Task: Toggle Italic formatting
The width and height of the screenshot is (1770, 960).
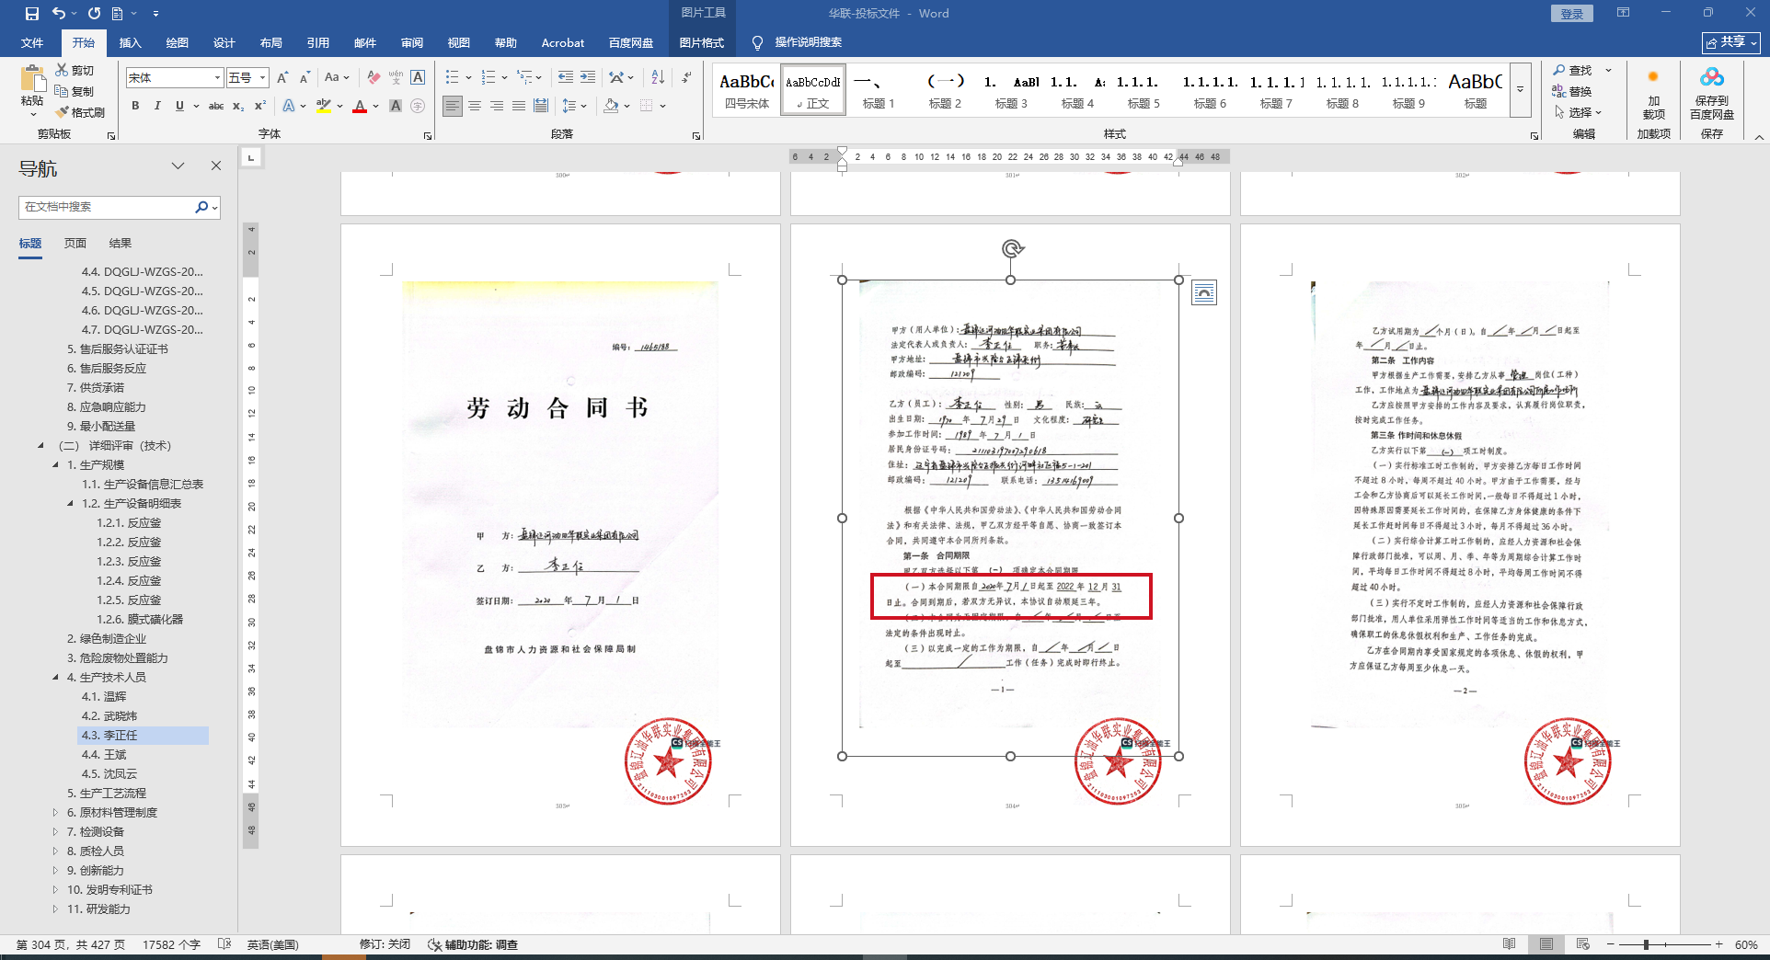Action: pyautogui.click(x=157, y=106)
